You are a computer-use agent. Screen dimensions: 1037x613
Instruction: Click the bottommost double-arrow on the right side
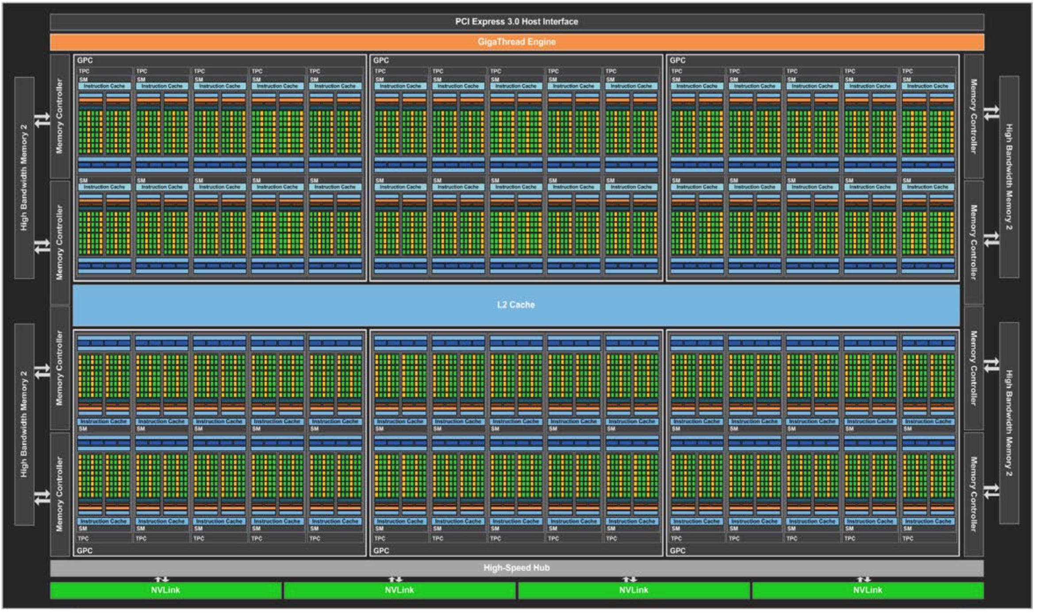coord(991,491)
